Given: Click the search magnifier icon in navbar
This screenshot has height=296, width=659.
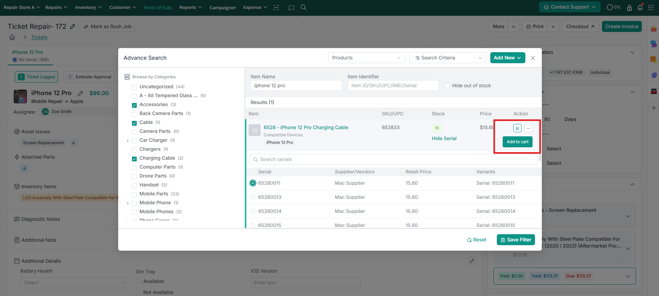Looking at the screenshot, I should [303, 7].
